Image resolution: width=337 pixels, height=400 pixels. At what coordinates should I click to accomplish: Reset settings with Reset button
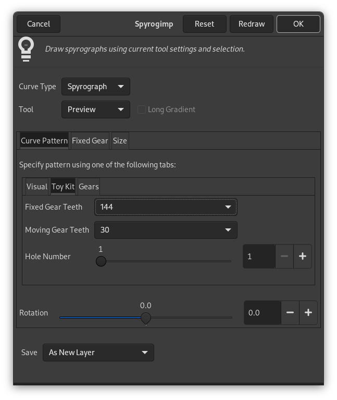(204, 23)
